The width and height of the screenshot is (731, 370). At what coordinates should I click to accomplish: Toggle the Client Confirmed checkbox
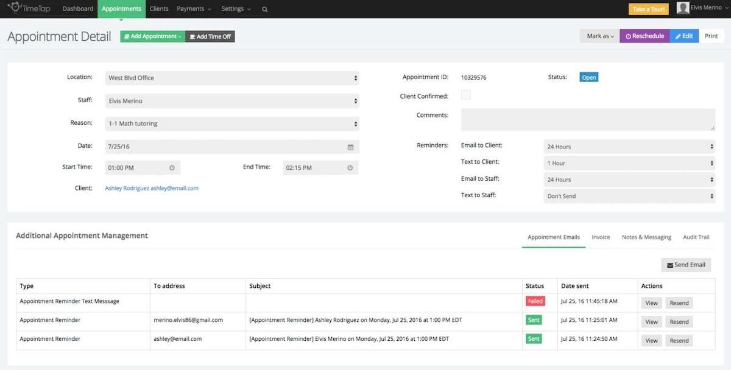(466, 95)
